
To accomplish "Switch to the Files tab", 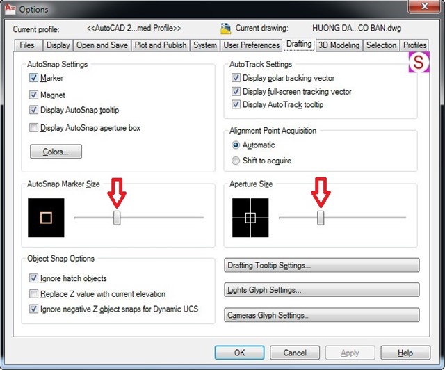I will (x=27, y=45).
